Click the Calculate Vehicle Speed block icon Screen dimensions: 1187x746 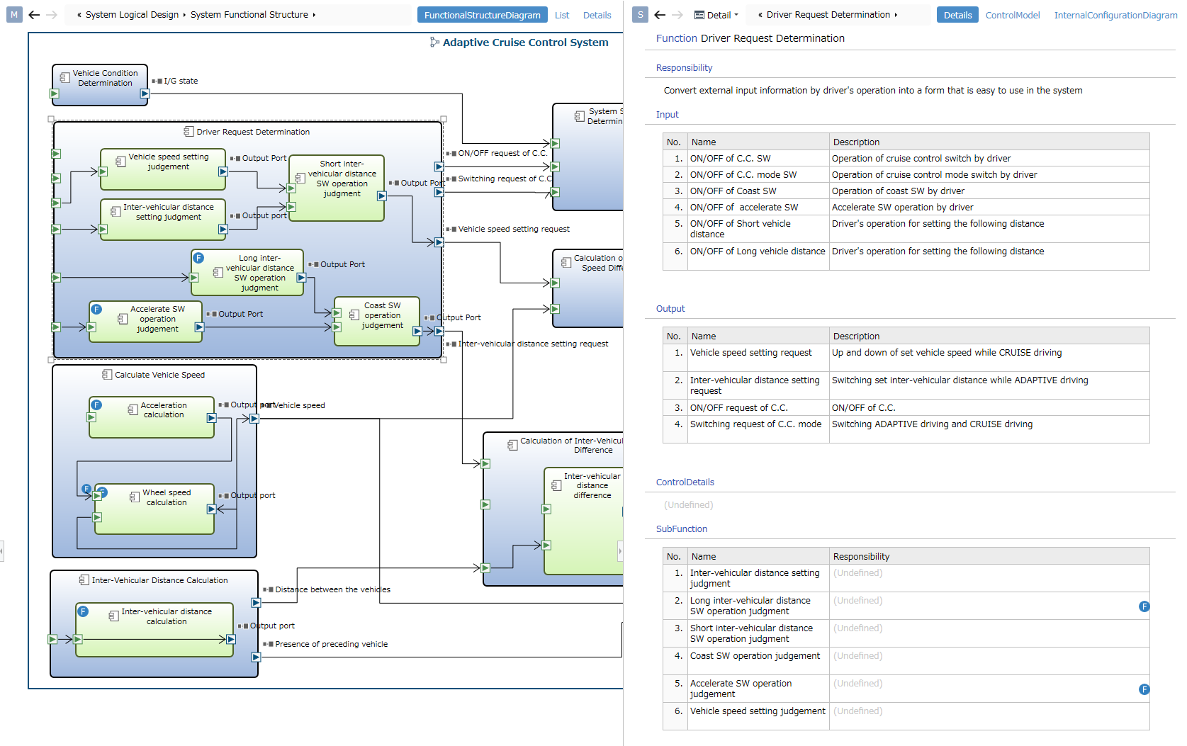[107, 375]
